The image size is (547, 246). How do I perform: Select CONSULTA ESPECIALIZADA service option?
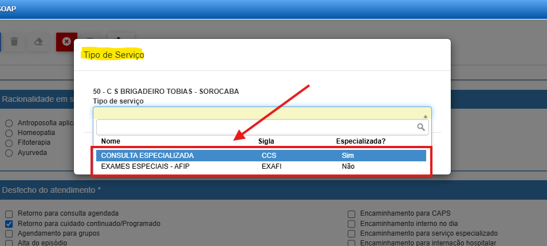pyautogui.click(x=261, y=155)
